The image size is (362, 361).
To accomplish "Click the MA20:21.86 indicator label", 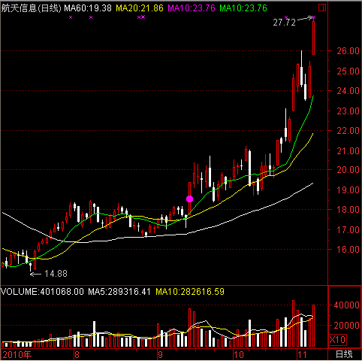I will 140,8.
